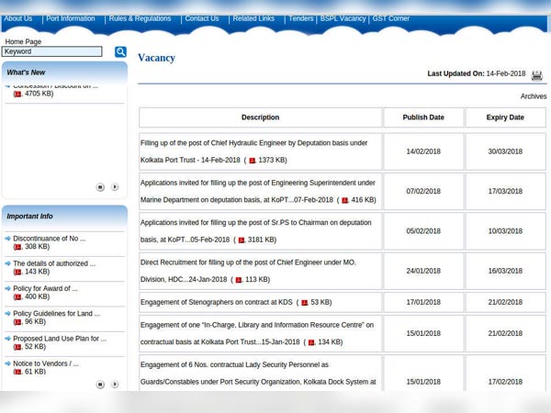This screenshot has width=551, height=413.
Task: Open PDF icon for Chief Engineer HDC vacancy
Action: click(239, 280)
